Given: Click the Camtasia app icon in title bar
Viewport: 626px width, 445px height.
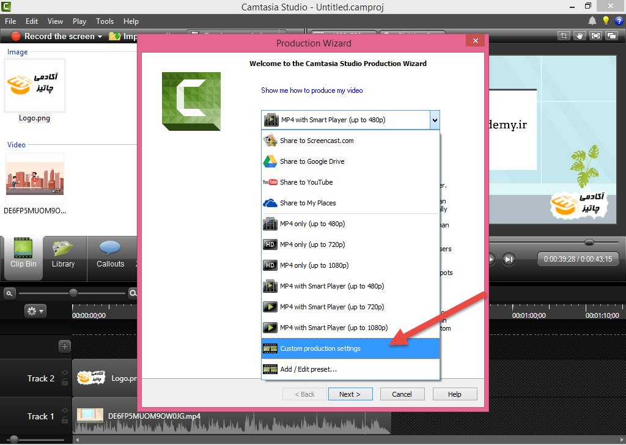Looking at the screenshot, I should click(6, 6).
